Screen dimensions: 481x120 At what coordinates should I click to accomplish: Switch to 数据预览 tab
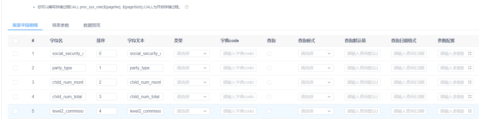pyautogui.click(x=92, y=25)
